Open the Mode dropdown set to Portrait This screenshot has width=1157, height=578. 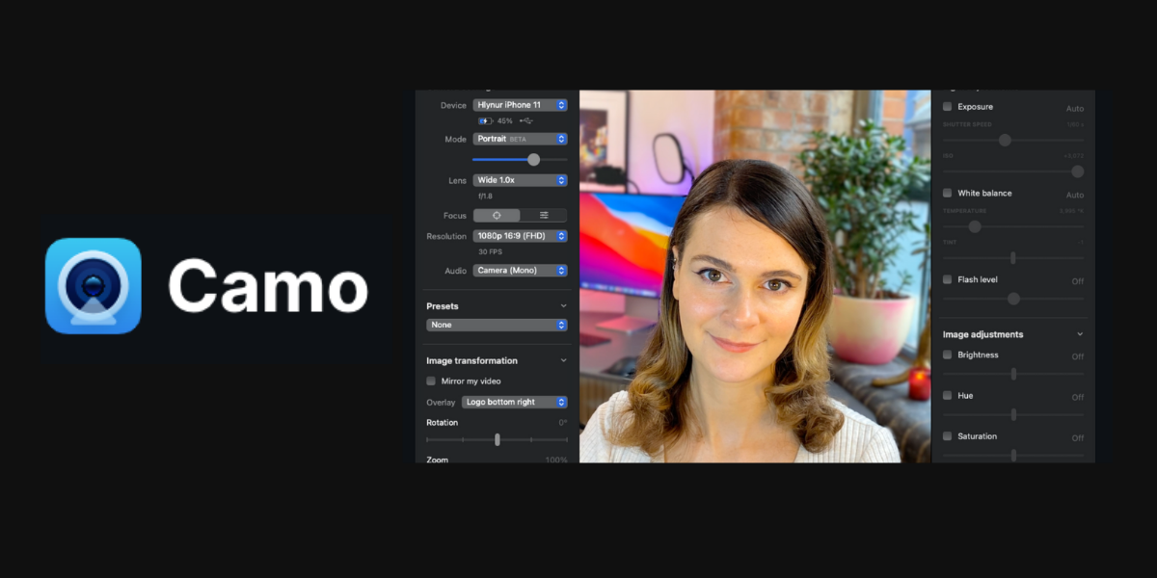[520, 139]
